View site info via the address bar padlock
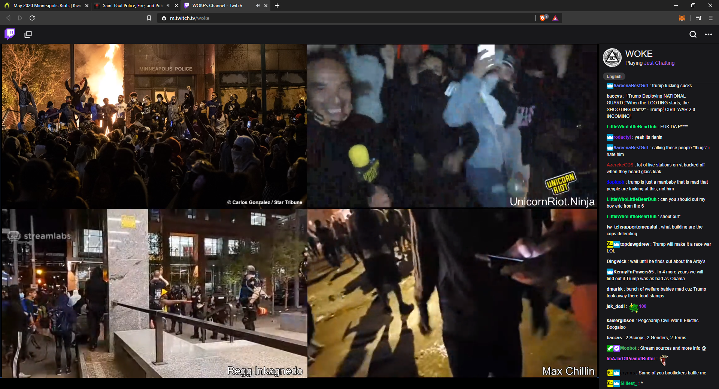This screenshot has width=719, height=389. pos(164,18)
